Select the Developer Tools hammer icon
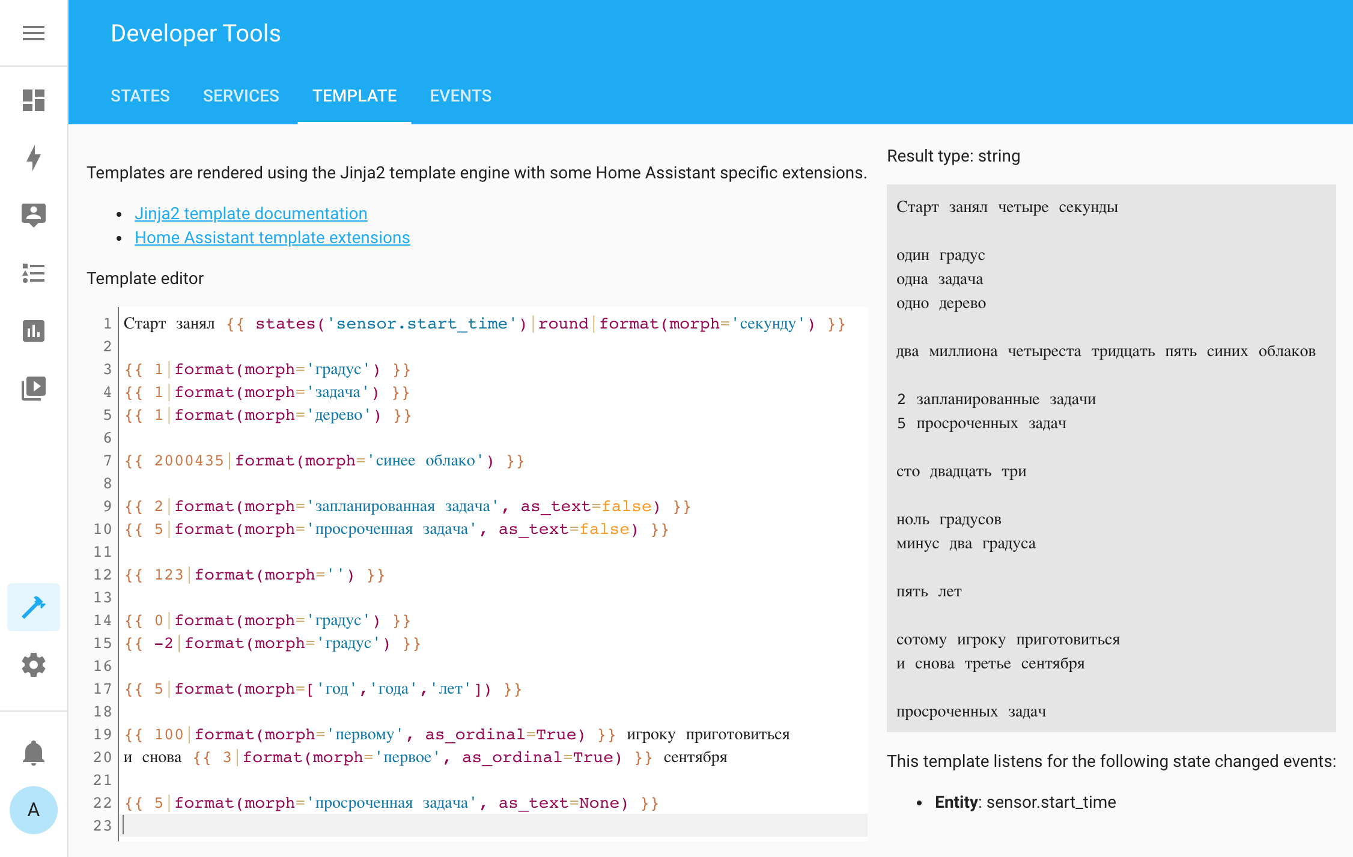 pos(34,607)
